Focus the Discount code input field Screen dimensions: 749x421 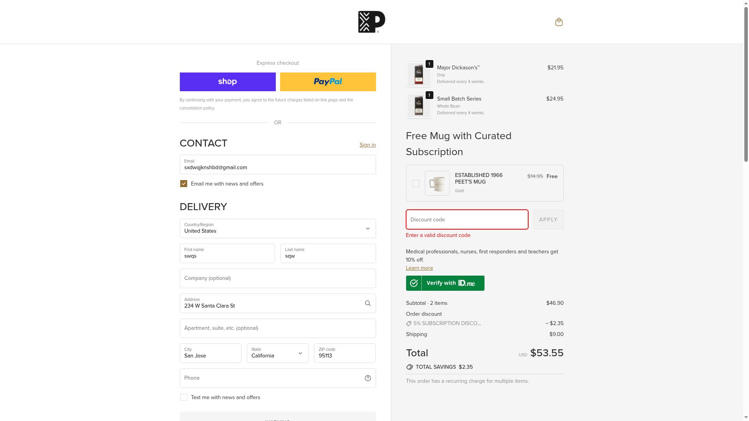(x=467, y=219)
